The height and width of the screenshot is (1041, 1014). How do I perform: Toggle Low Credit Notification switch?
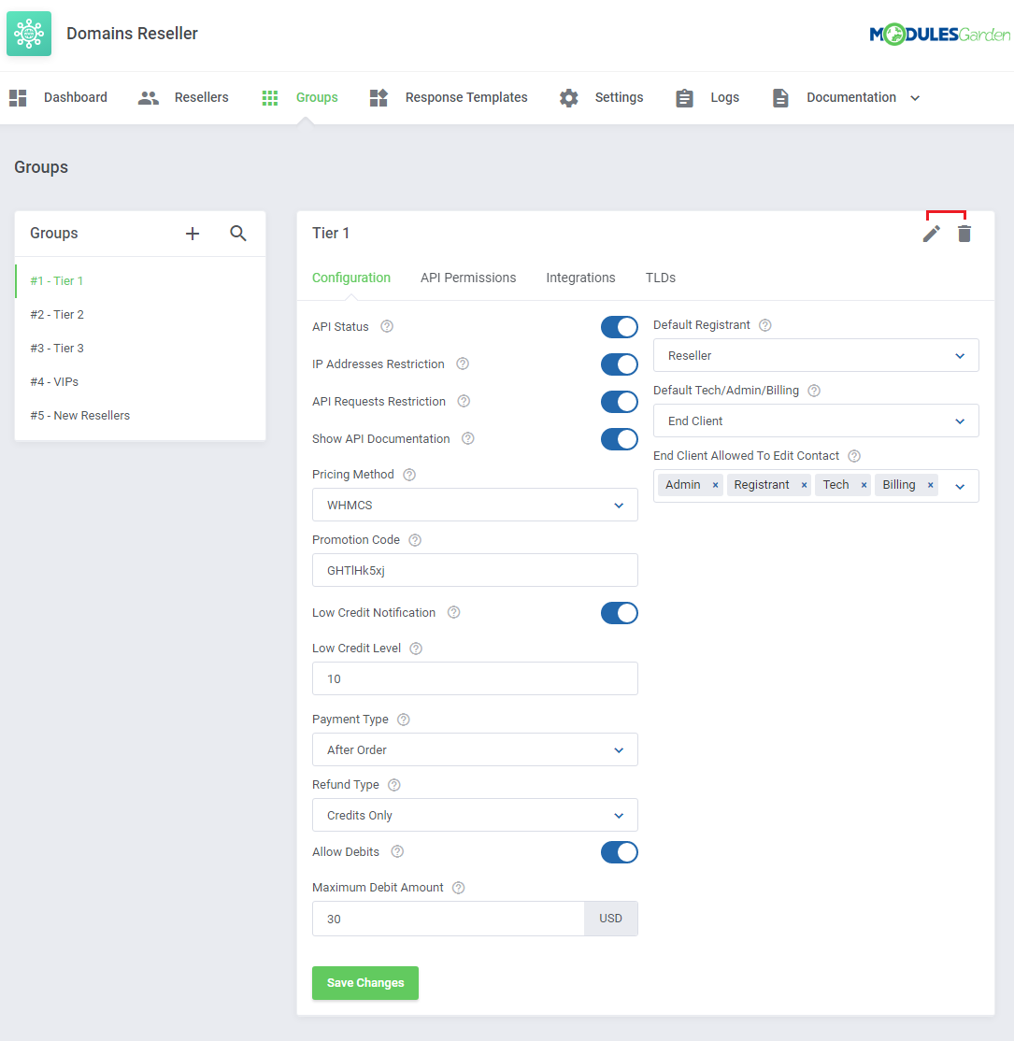(620, 613)
